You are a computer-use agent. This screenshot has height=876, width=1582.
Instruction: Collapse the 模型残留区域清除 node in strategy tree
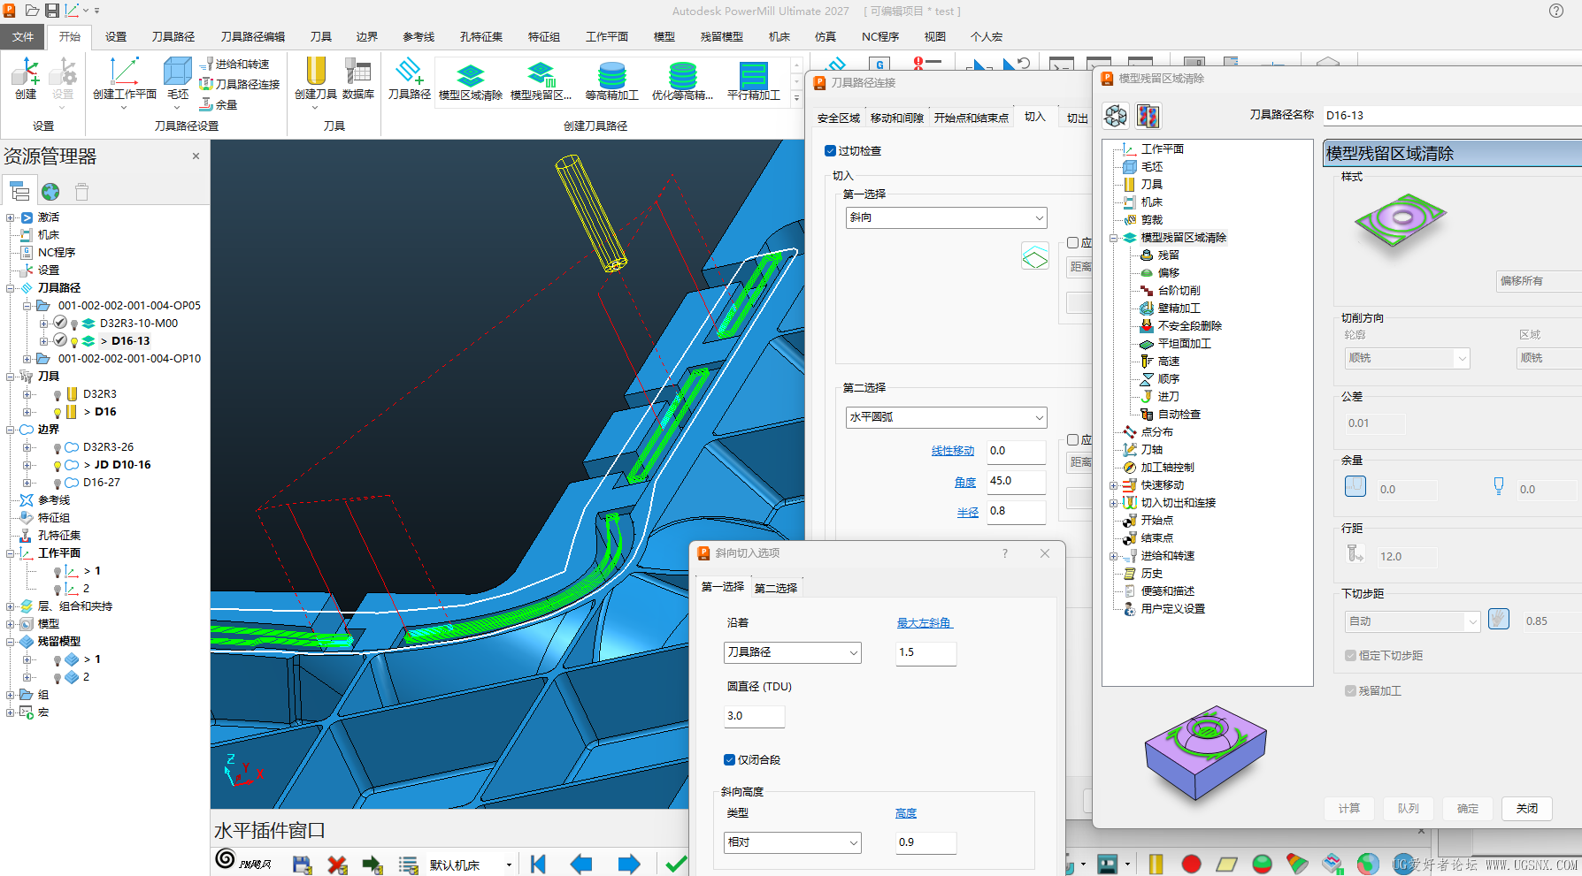(1114, 238)
